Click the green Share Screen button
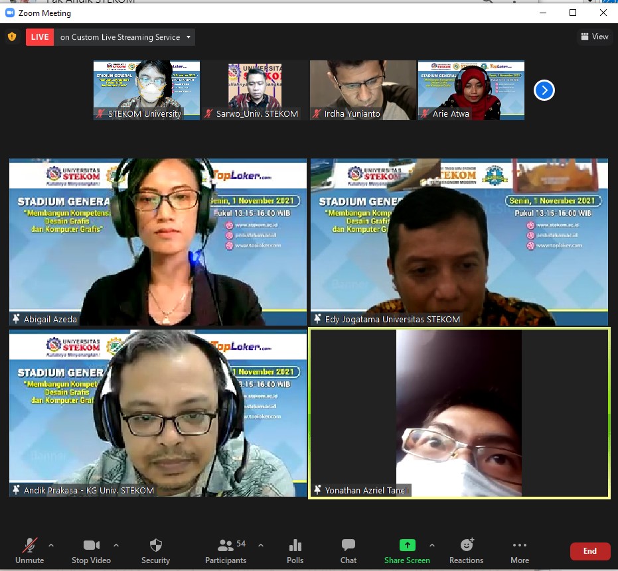 pyautogui.click(x=407, y=551)
